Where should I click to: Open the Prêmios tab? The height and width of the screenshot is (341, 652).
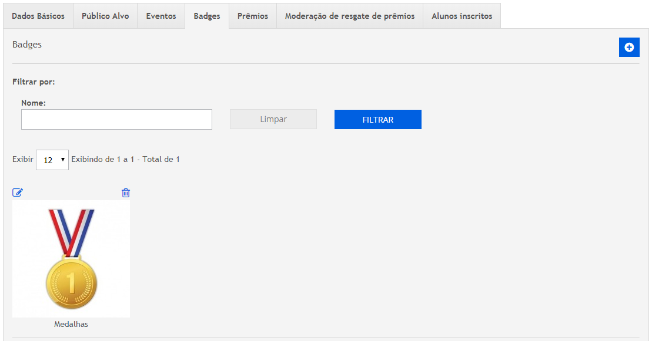coord(253,16)
